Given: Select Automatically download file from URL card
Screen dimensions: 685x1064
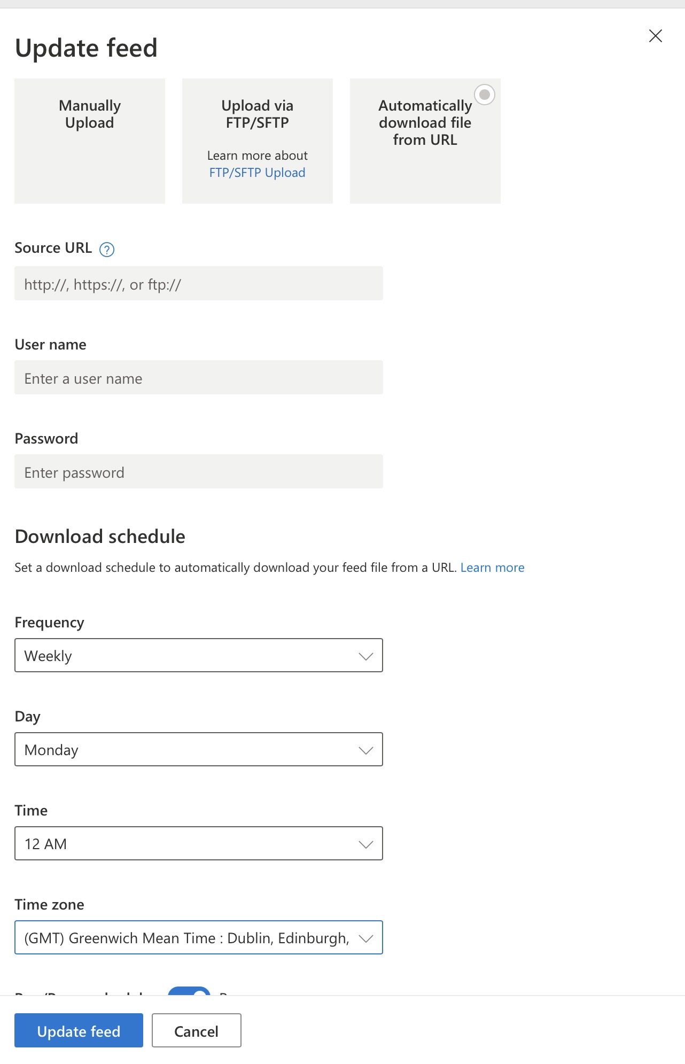Looking at the screenshot, I should (425, 141).
